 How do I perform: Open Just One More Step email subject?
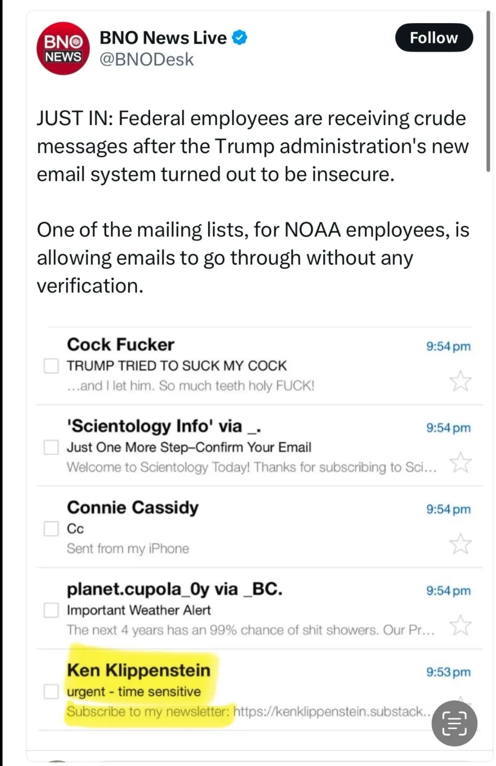[189, 447]
